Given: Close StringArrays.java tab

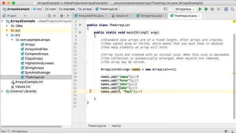Looking at the screenshot, I should (x=165, y=16).
